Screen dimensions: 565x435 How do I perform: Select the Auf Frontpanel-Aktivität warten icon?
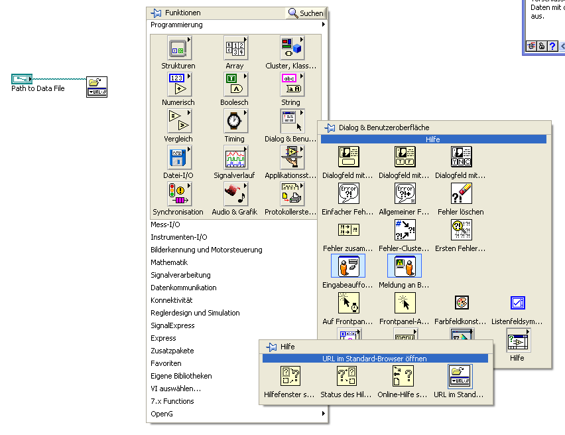click(348, 303)
